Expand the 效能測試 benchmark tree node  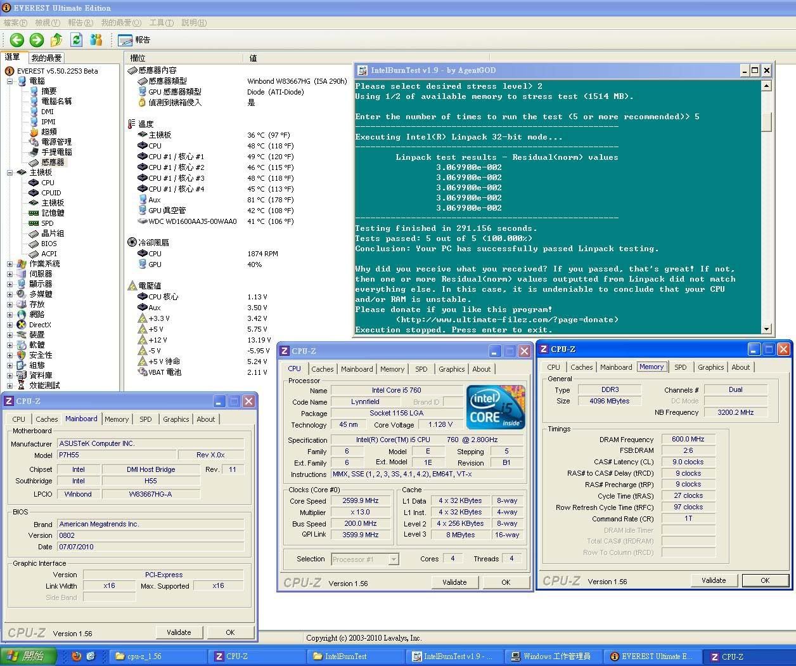point(10,386)
